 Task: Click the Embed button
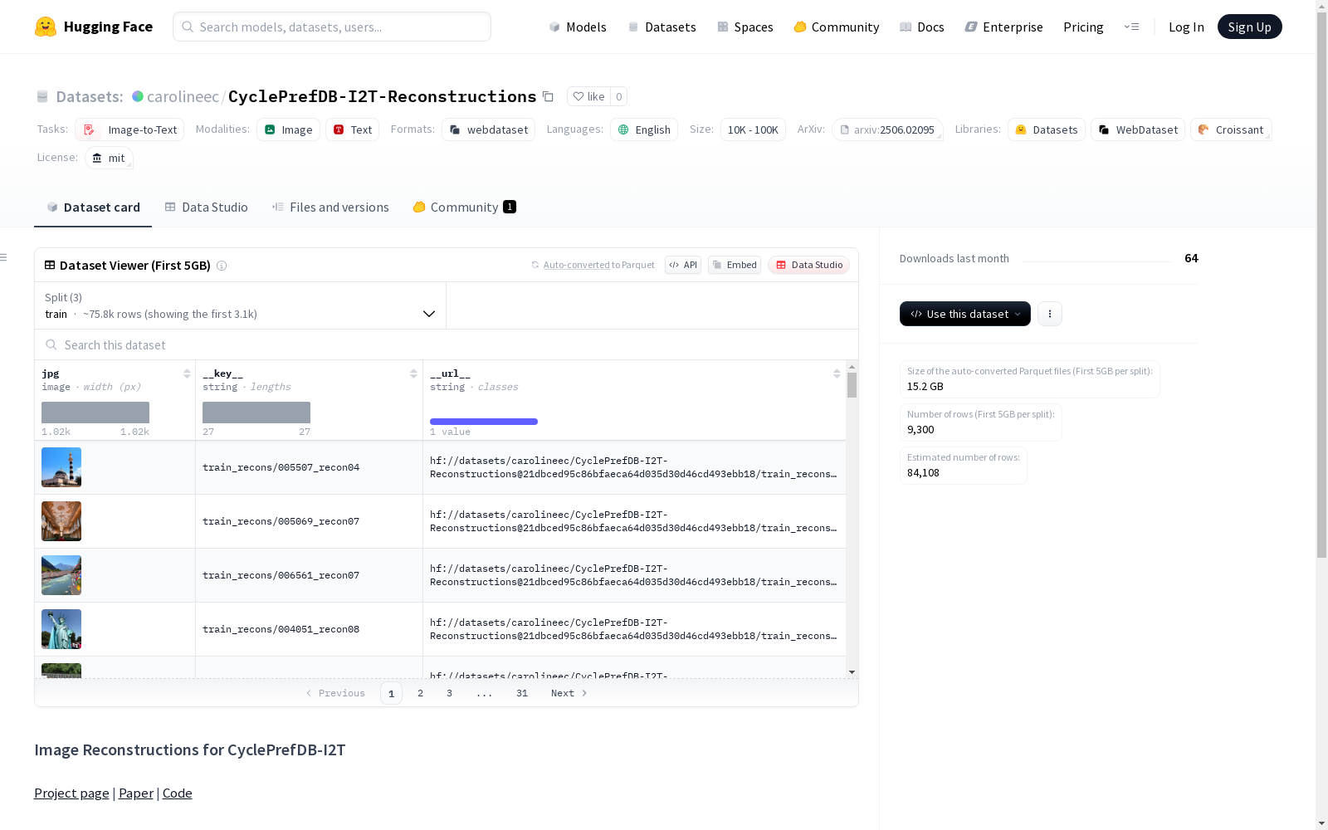point(735,265)
